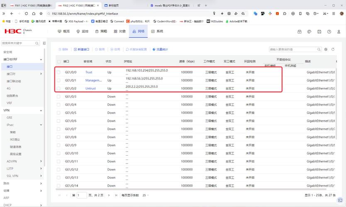Collapse the VPN menu section

click(41, 111)
